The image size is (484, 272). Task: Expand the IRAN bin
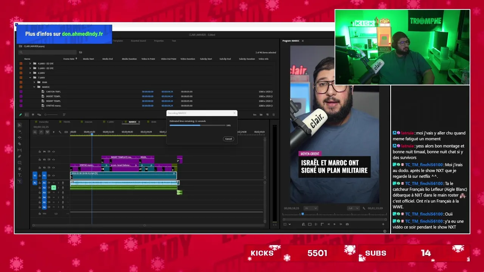click(x=34, y=82)
